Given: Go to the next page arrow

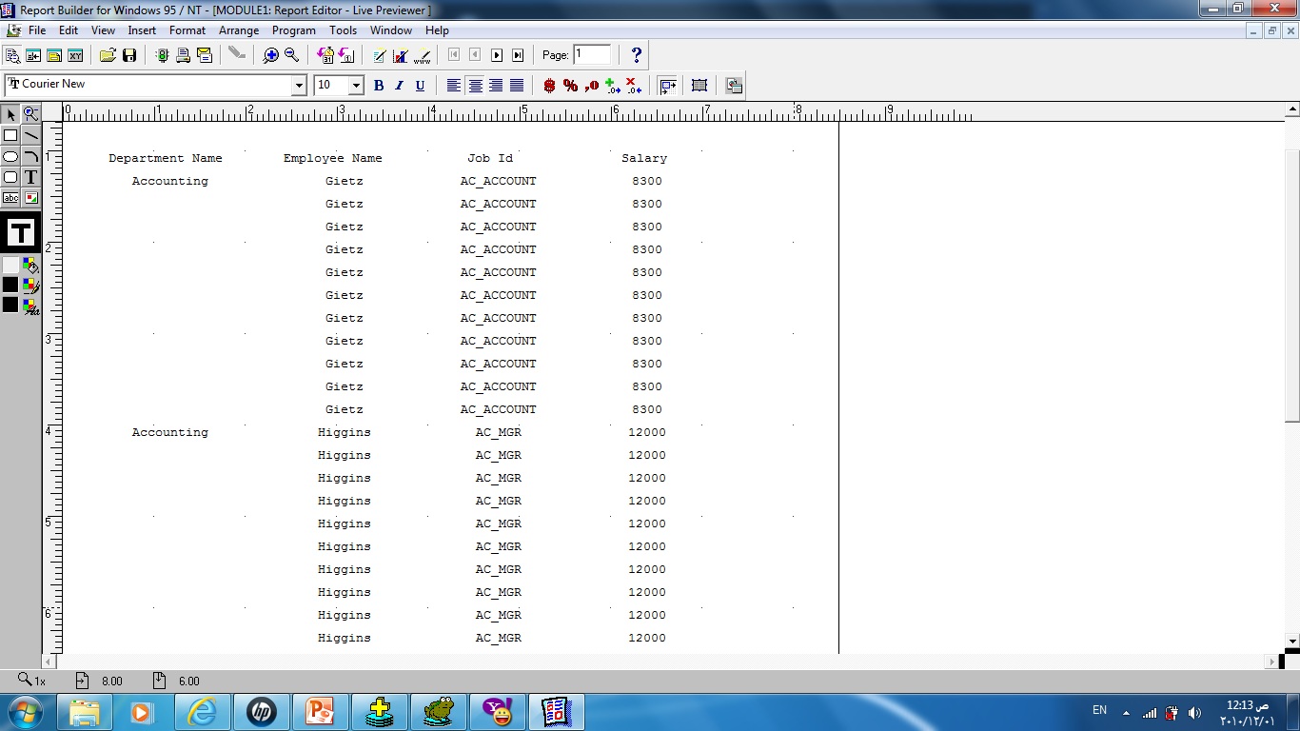Looking at the screenshot, I should 497,55.
